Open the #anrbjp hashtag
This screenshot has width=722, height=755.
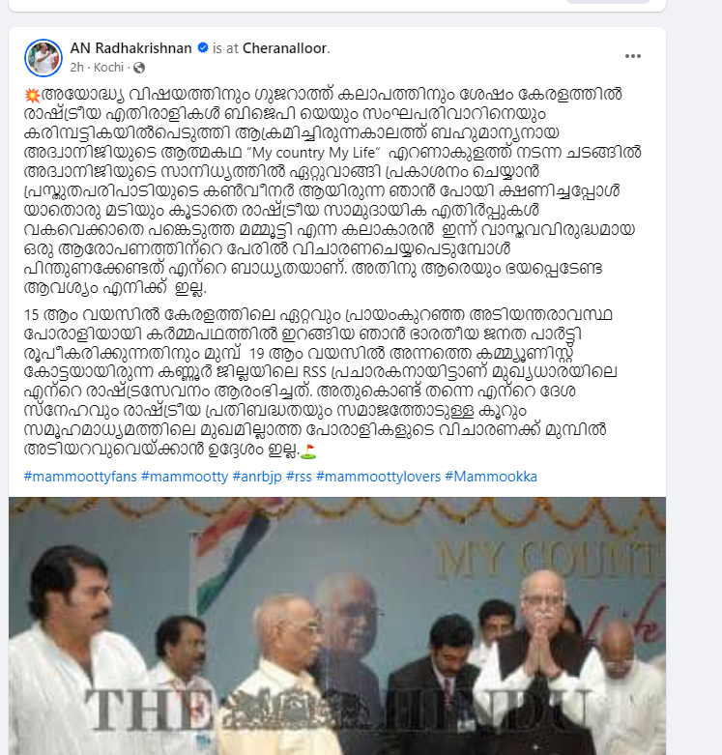click(x=257, y=477)
